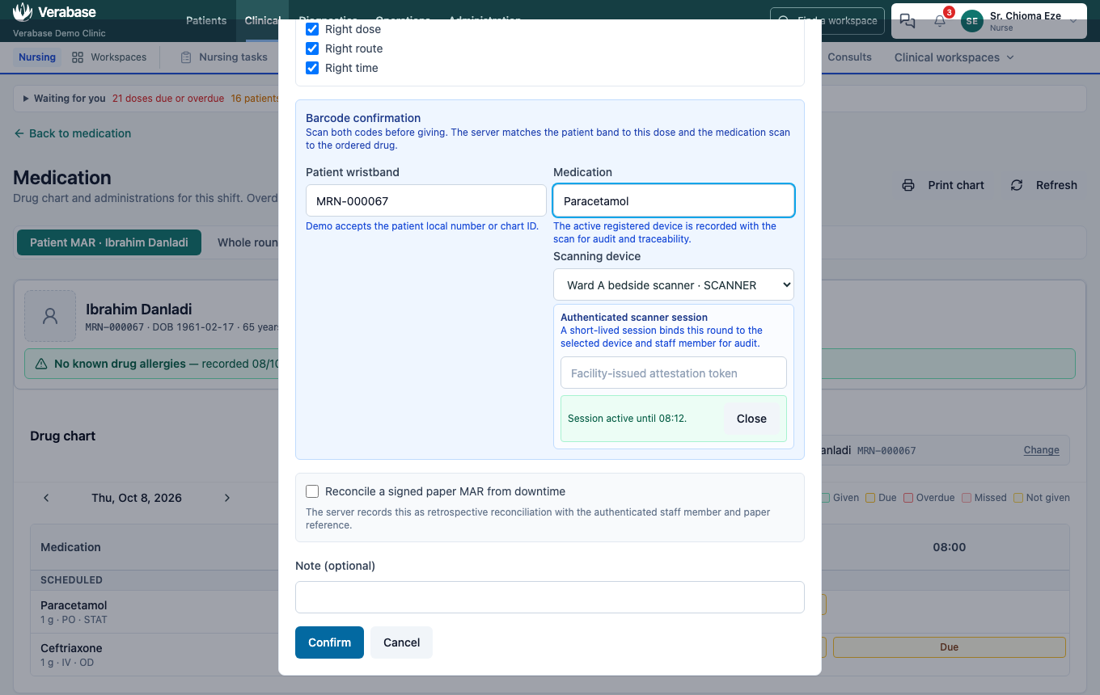Uncheck the Right time checkbox
The height and width of the screenshot is (695, 1100).
(312, 68)
